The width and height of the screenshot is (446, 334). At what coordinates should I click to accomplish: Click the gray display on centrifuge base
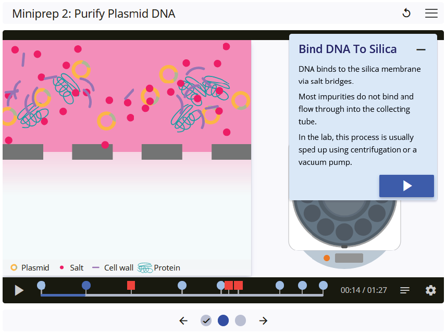click(x=349, y=258)
